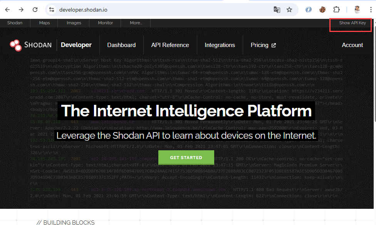Go forward with the browser forward arrow

coord(21,10)
